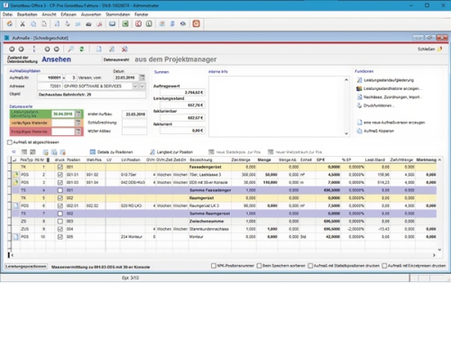Click Nachlässe, Zuordnungen, Import function

pos(390,97)
